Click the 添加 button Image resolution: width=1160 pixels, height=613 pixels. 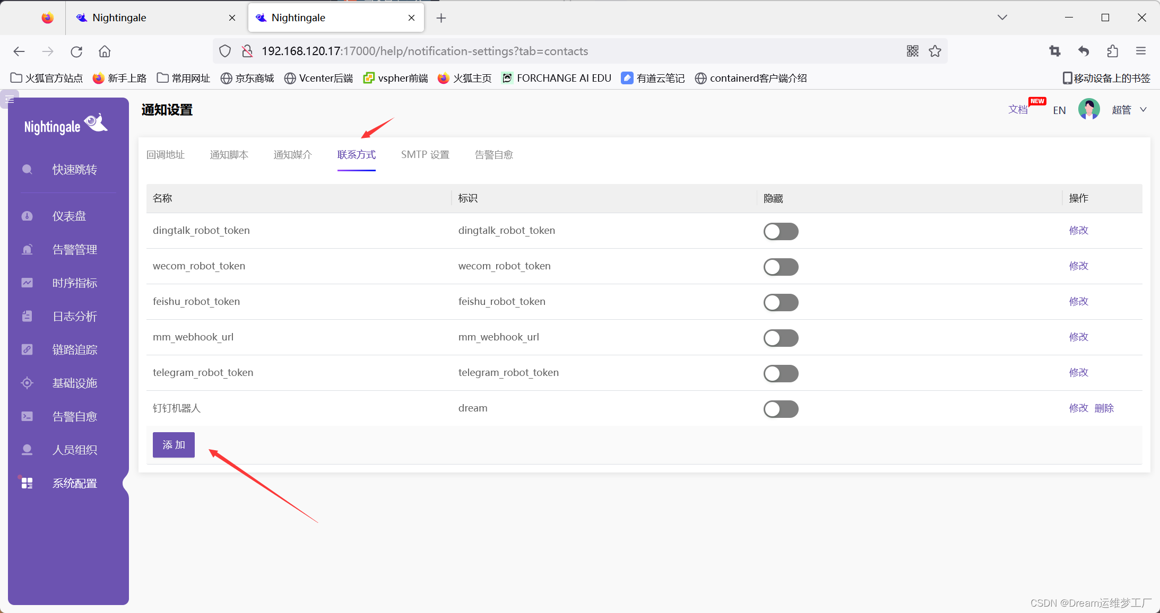coord(174,445)
